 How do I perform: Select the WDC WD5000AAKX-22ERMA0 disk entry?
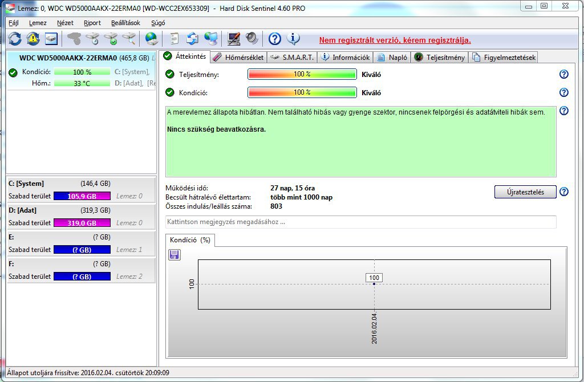(x=81, y=70)
